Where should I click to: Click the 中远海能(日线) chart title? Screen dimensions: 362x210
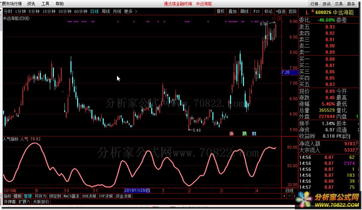(x=16, y=19)
